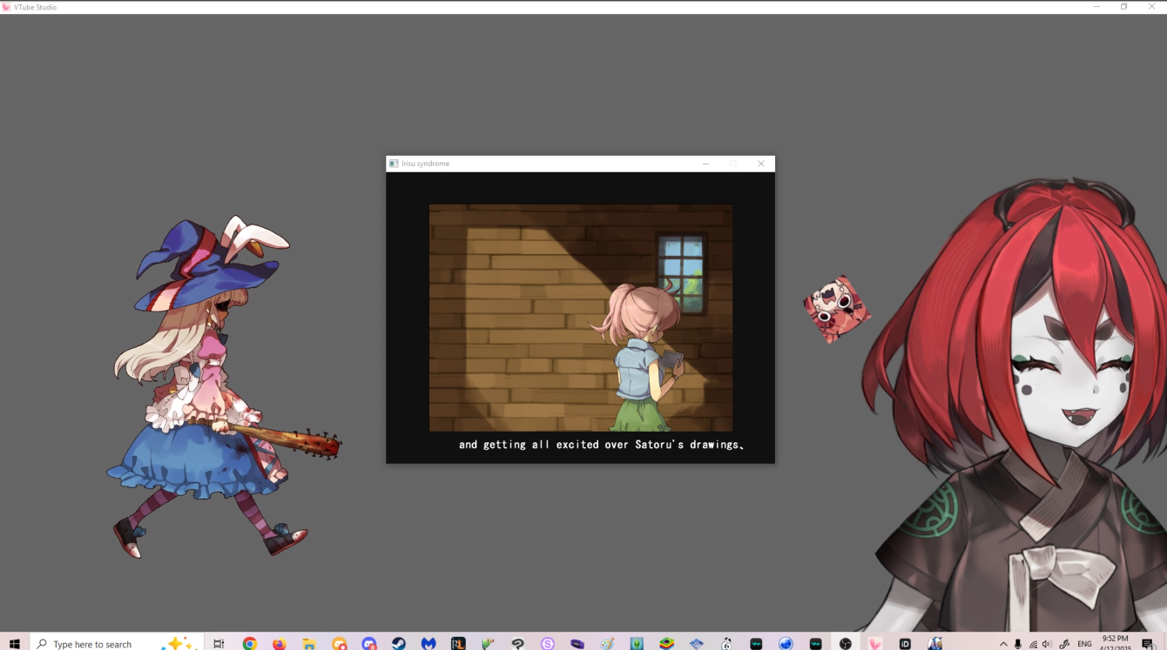Image resolution: width=1167 pixels, height=650 pixels.
Task: Open Discord from the taskbar
Action: (369, 643)
